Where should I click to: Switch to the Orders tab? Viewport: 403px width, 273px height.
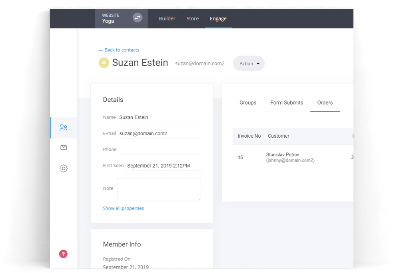[325, 103]
